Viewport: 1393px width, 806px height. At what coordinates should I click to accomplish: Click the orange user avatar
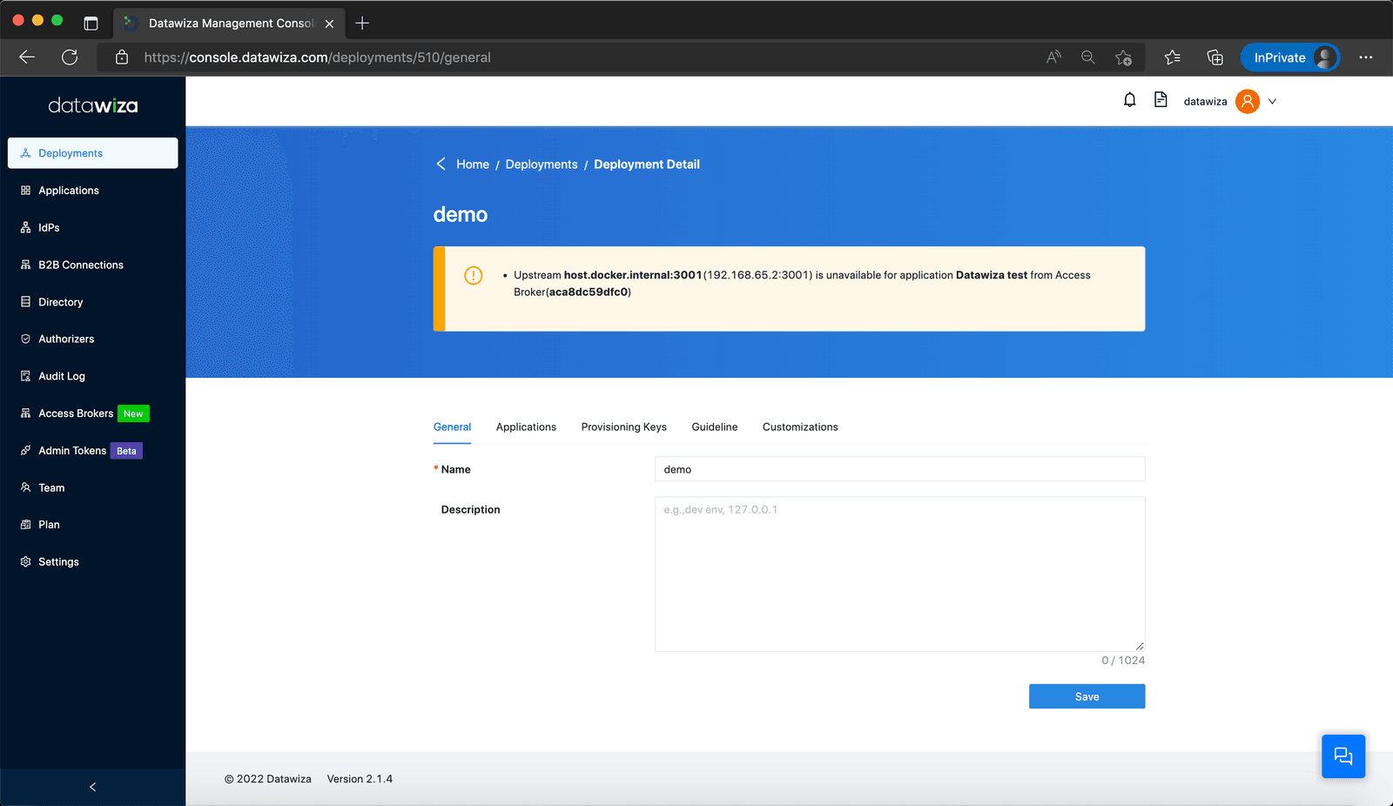point(1248,102)
